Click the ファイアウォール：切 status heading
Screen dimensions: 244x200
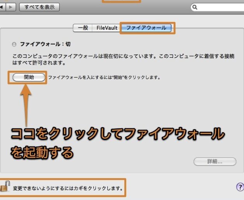(x=45, y=44)
